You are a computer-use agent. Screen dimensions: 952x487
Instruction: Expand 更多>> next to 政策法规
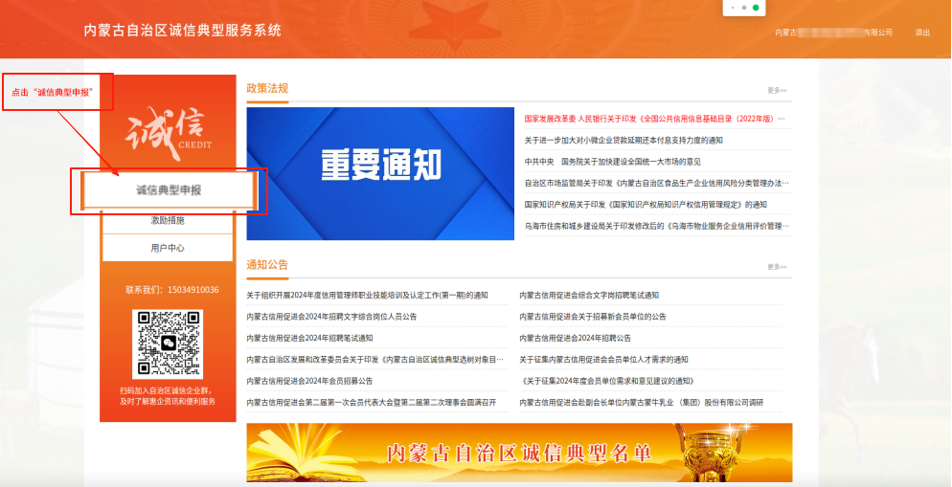pos(776,91)
